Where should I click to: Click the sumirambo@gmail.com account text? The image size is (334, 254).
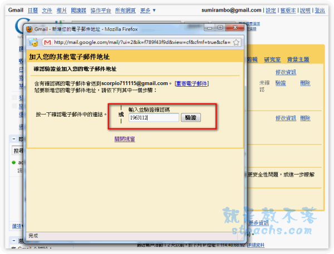(232, 10)
